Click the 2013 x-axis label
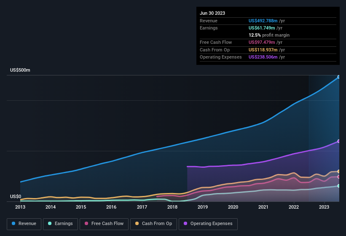 (x=20, y=207)
